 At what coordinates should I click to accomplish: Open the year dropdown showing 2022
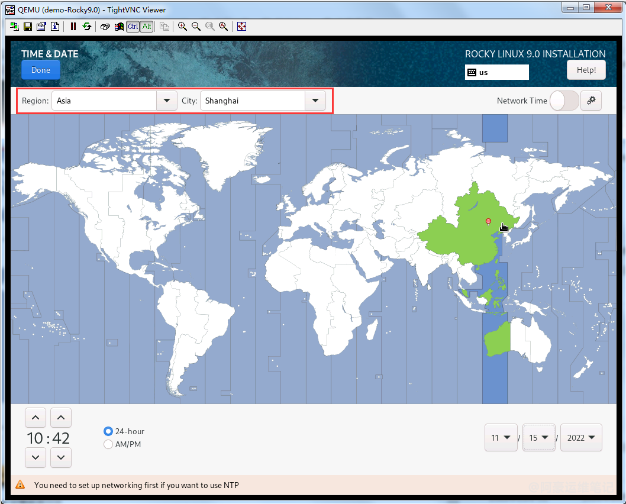[x=581, y=438]
